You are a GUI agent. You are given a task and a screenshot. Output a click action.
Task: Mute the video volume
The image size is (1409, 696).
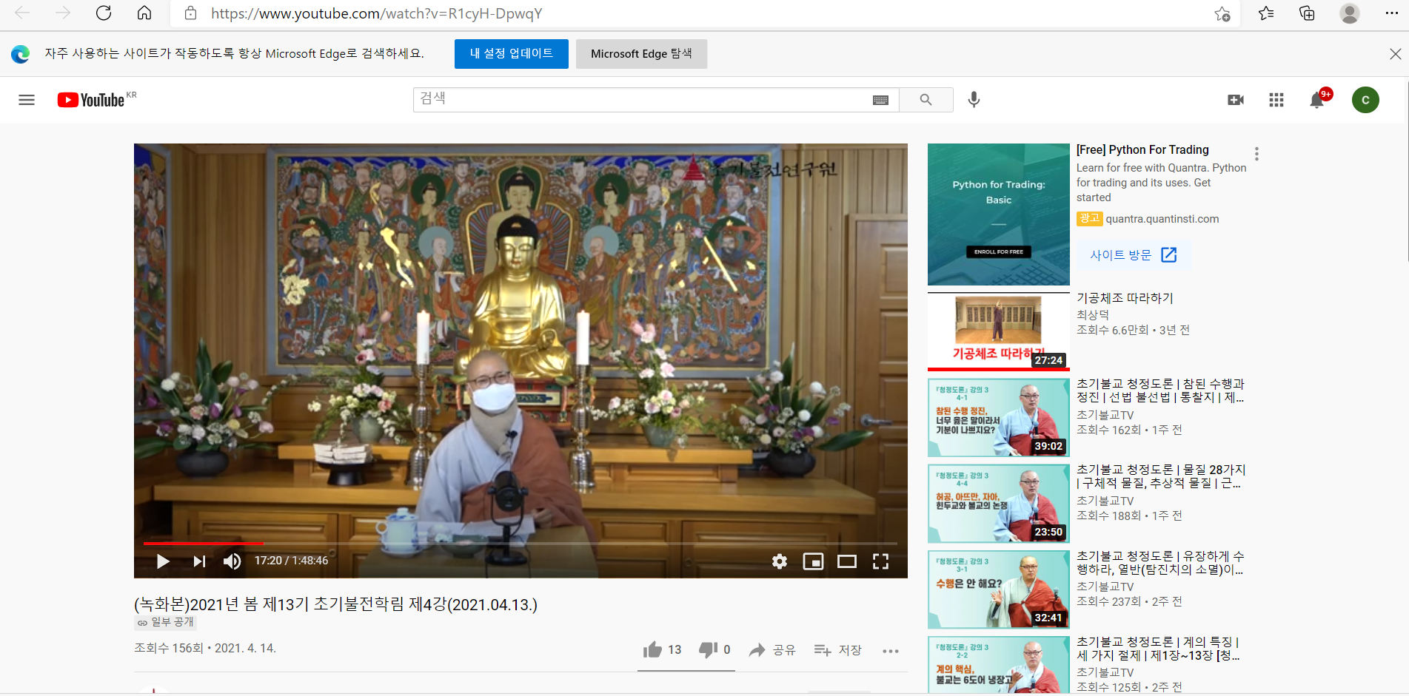point(232,561)
